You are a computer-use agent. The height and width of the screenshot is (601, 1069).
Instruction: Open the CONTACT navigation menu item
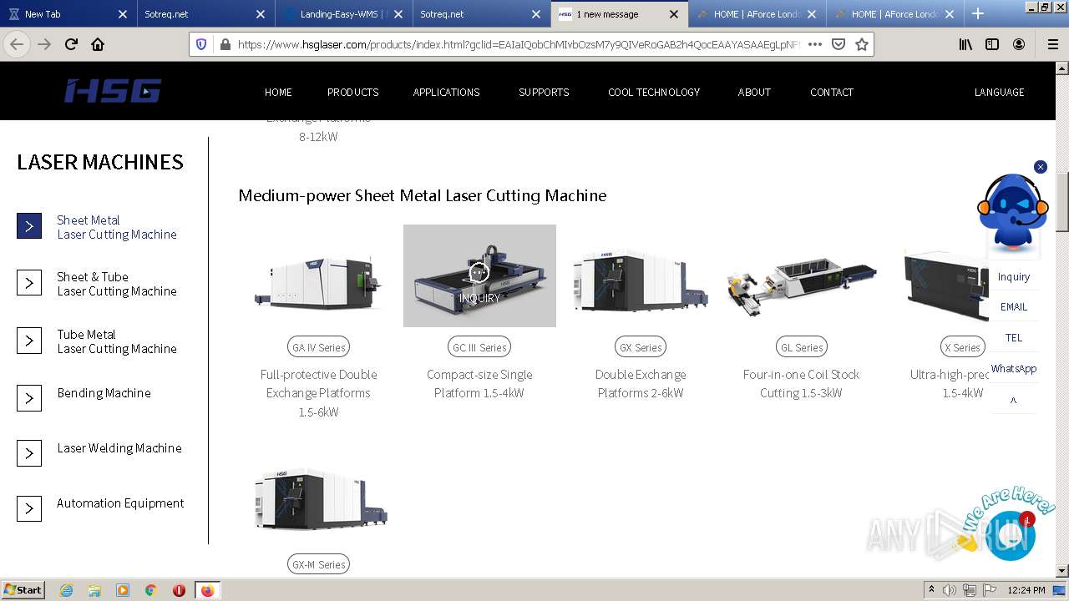point(832,92)
